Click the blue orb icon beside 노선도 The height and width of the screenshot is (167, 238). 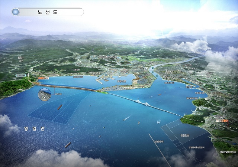pos(15,12)
